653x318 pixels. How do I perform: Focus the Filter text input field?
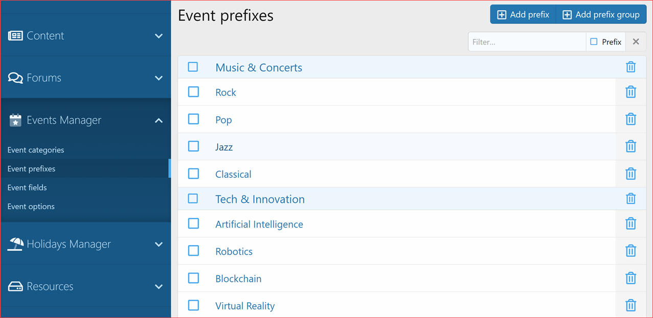(527, 42)
